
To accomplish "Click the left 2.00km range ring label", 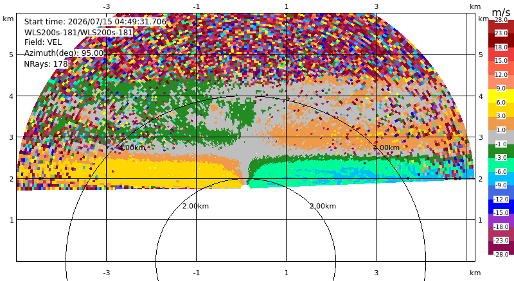I will (195, 206).
